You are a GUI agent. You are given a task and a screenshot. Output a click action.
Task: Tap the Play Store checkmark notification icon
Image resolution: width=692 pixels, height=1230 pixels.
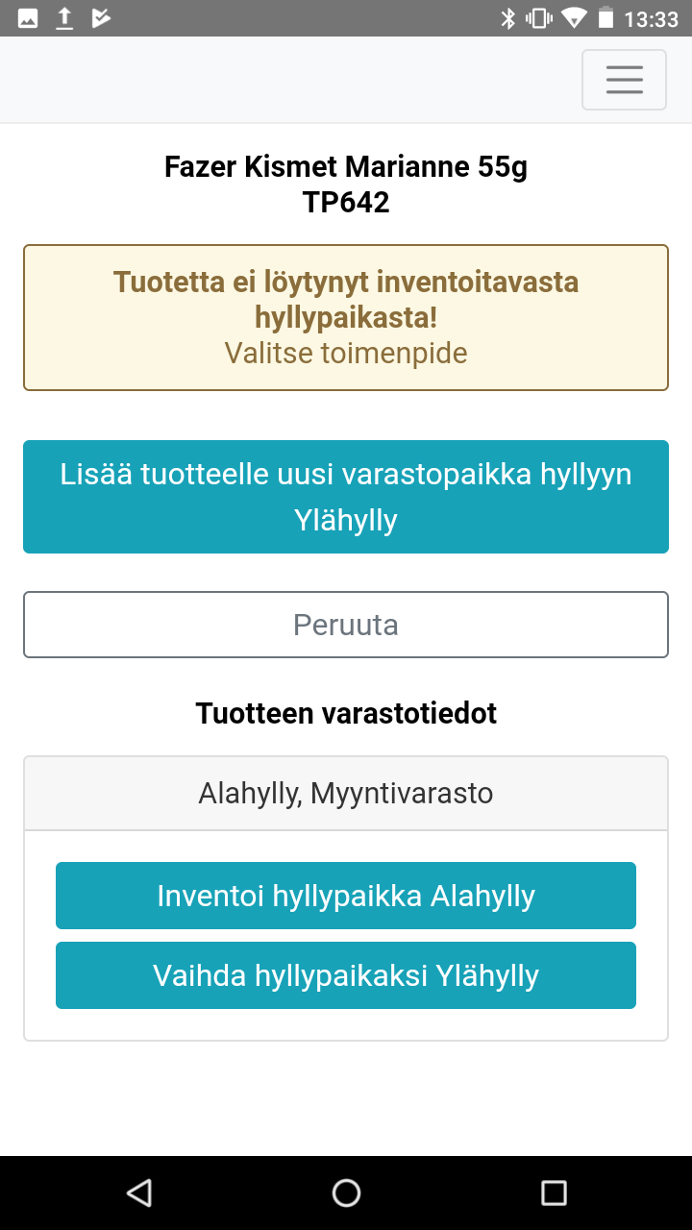tap(101, 18)
